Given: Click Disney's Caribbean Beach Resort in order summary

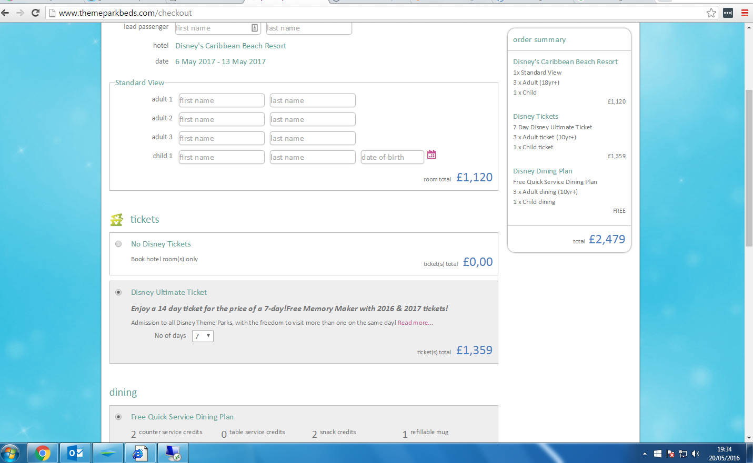Looking at the screenshot, I should pos(565,61).
